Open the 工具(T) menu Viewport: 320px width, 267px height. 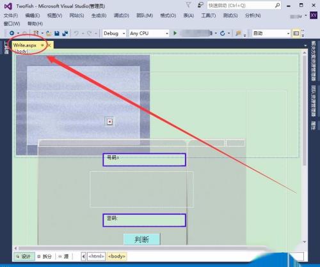pyautogui.click(x=209, y=15)
